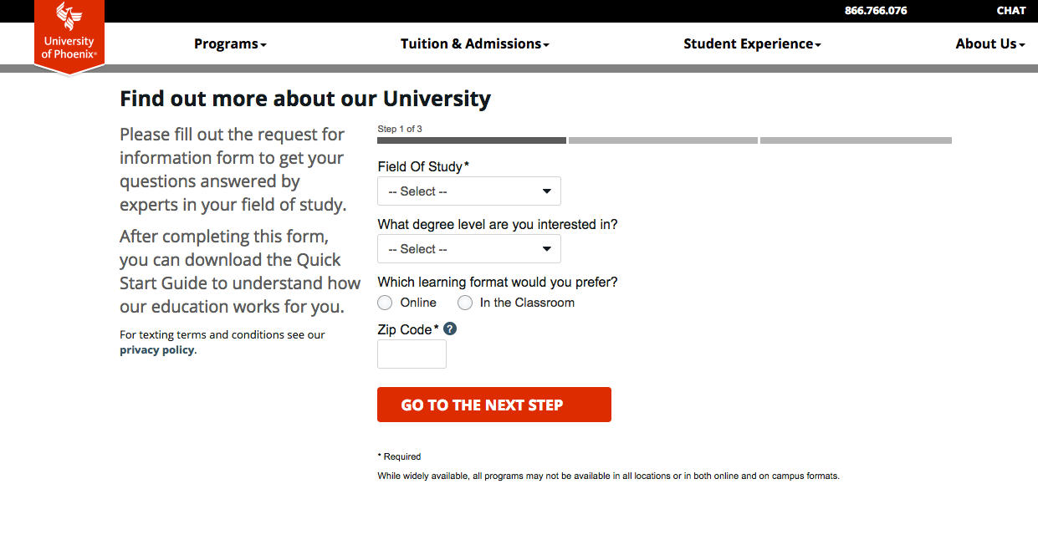1038x540 pixels.
Task: Click the CHAT link in top bar
Action: click(x=1011, y=11)
